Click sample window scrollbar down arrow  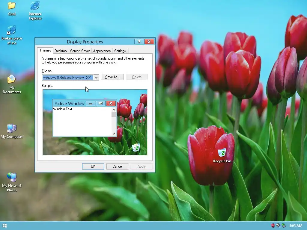click(x=114, y=134)
